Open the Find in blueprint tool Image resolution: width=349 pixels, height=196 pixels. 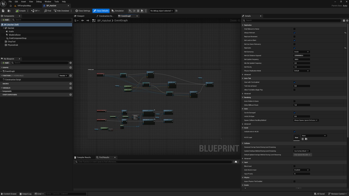point(48,11)
